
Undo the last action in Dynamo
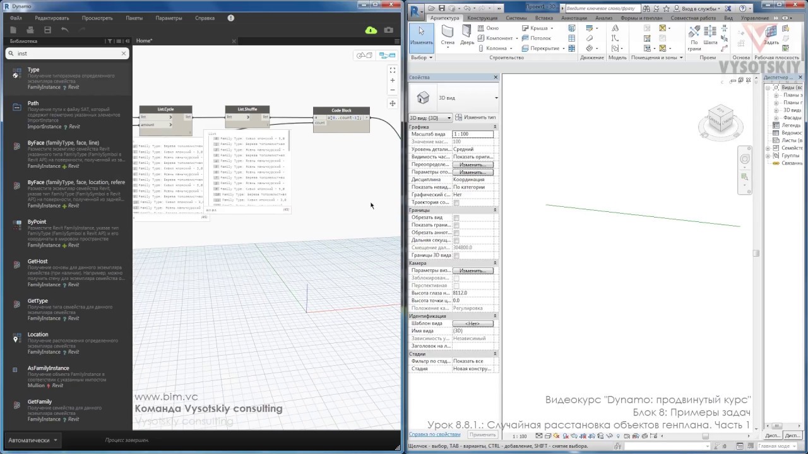point(64,30)
